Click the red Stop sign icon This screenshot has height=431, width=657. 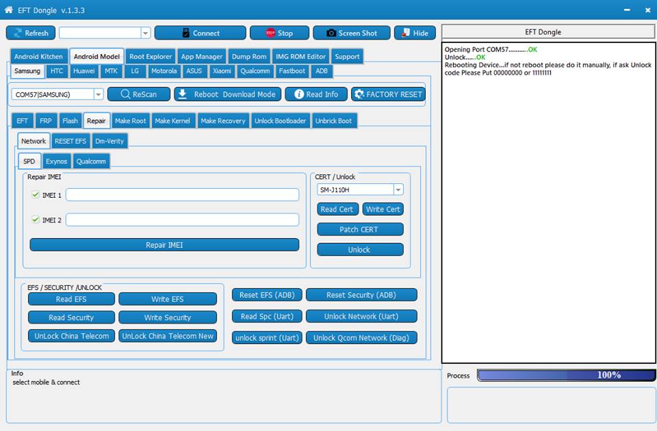pyautogui.click(x=270, y=33)
